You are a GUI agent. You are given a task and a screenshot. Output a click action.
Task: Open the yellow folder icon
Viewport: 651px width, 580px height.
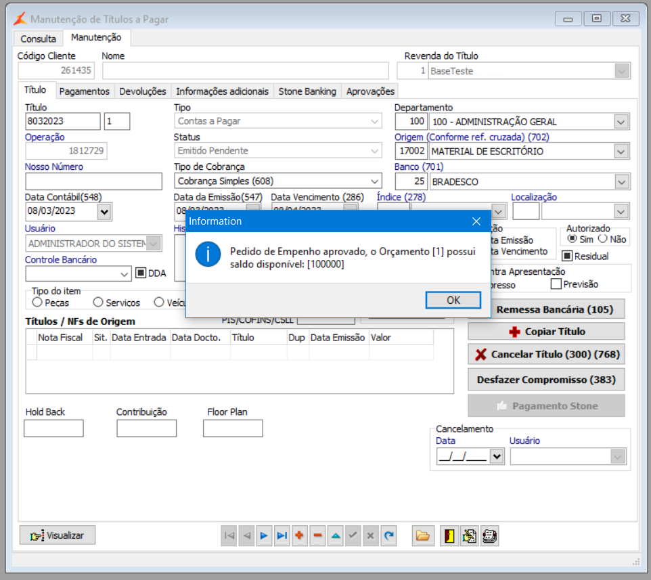(423, 535)
